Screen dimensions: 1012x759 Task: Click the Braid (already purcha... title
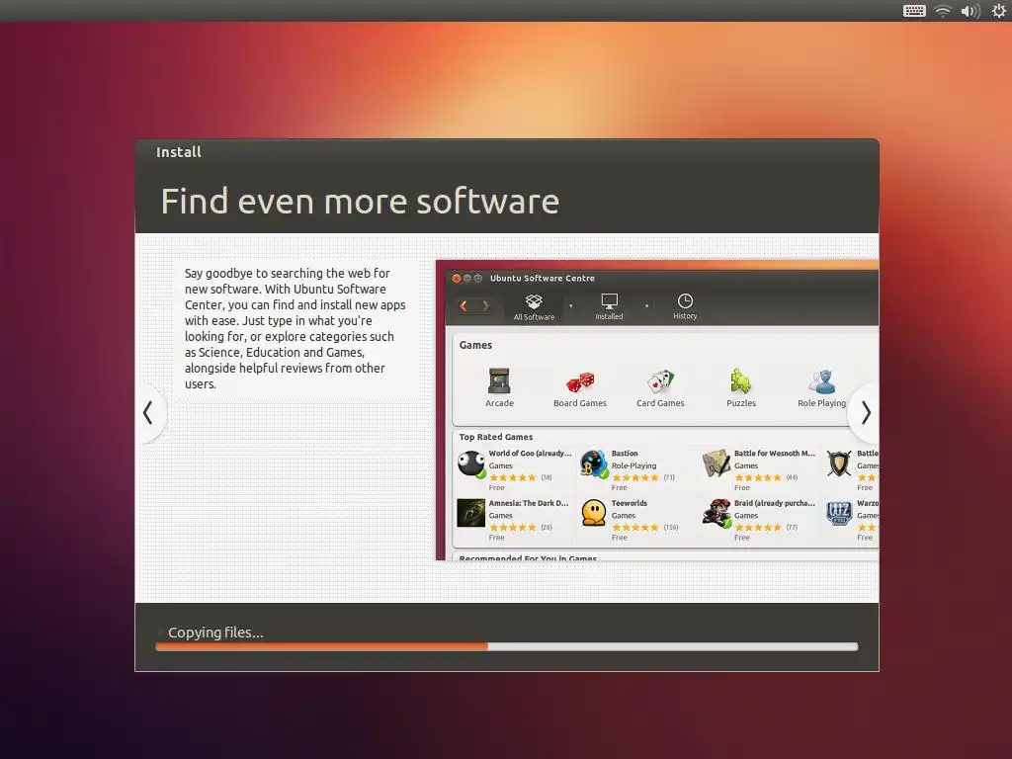[775, 503]
